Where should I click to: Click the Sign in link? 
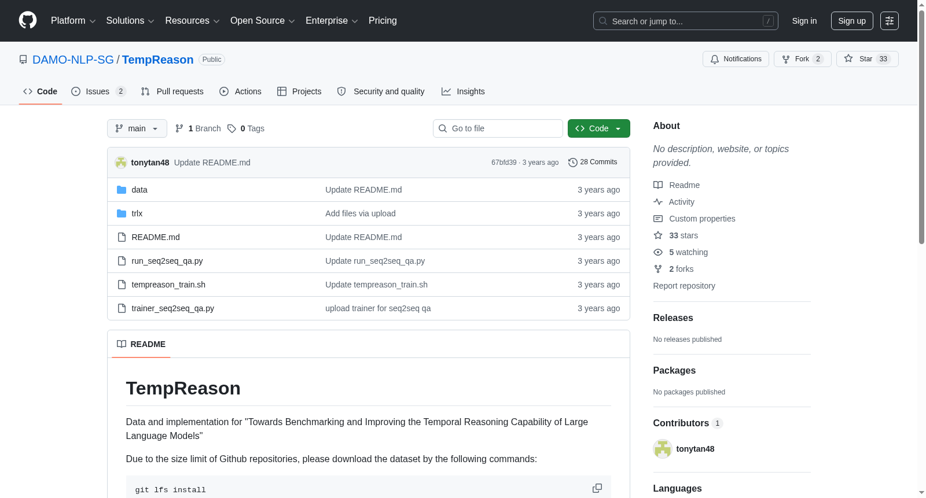pos(804,21)
